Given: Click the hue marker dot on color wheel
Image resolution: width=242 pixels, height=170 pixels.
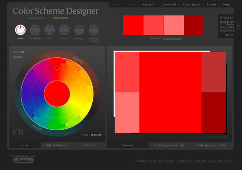Looking at the screenshot, I should click(x=57, y=68).
